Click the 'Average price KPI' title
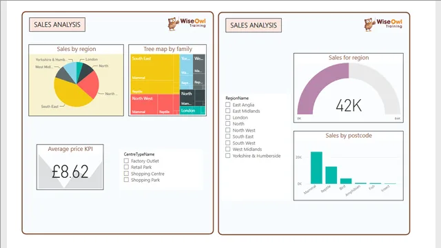Screen dimensions: 441x248 click(70, 149)
